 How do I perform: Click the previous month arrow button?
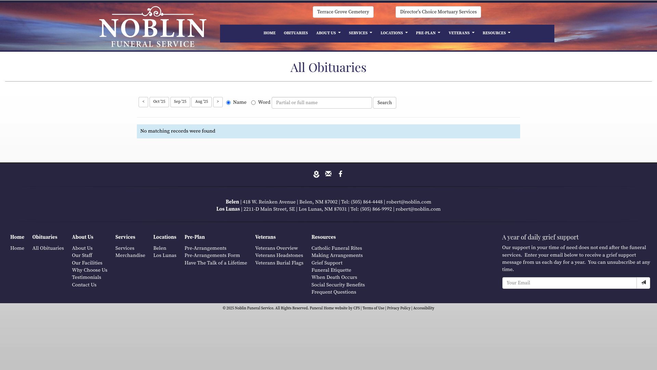click(143, 102)
